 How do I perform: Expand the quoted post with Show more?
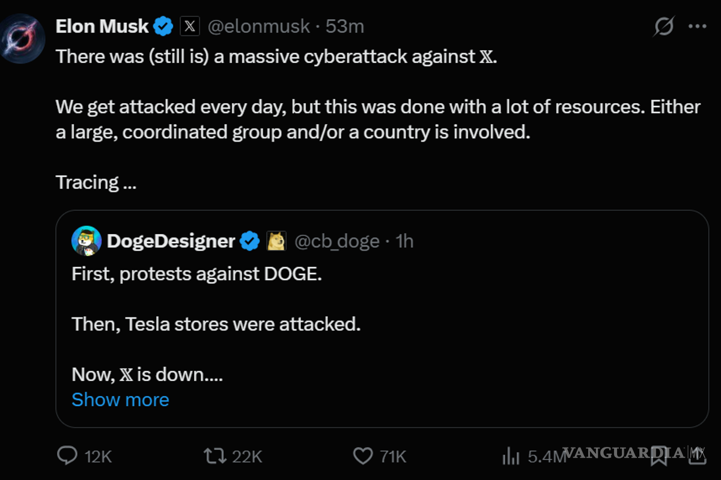(x=120, y=399)
